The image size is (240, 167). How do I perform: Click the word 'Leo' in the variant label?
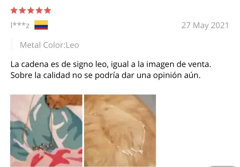tap(72, 45)
